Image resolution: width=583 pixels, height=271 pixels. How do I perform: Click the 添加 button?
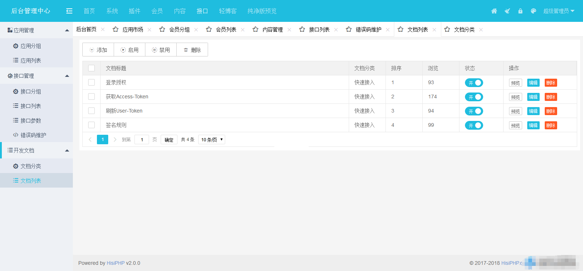point(98,50)
